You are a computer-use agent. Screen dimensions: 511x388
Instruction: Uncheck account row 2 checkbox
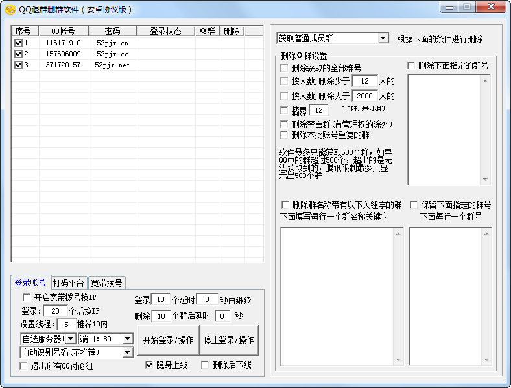point(18,54)
